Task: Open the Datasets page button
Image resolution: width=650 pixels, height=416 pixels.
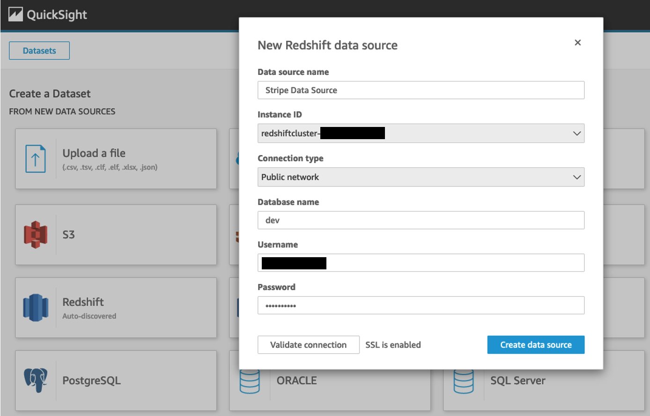Action: 39,51
